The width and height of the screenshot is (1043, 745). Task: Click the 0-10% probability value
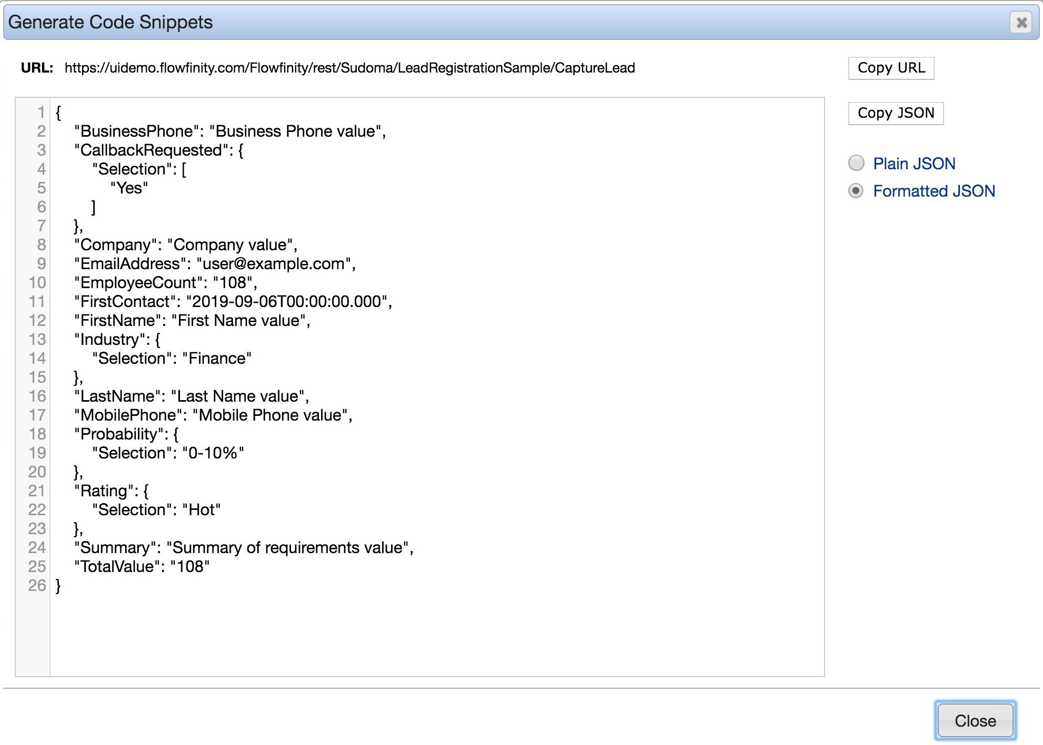[x=213, y=453]
